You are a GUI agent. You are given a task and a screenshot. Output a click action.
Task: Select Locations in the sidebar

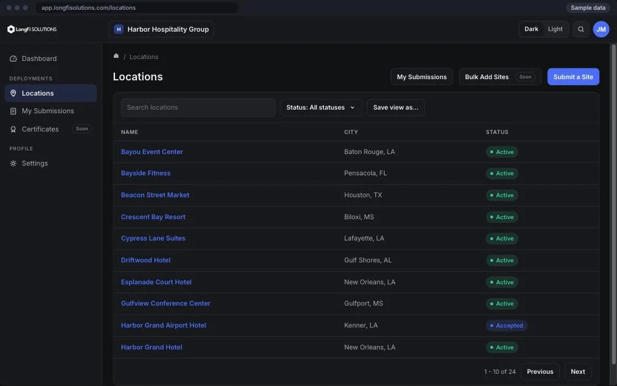51,93
